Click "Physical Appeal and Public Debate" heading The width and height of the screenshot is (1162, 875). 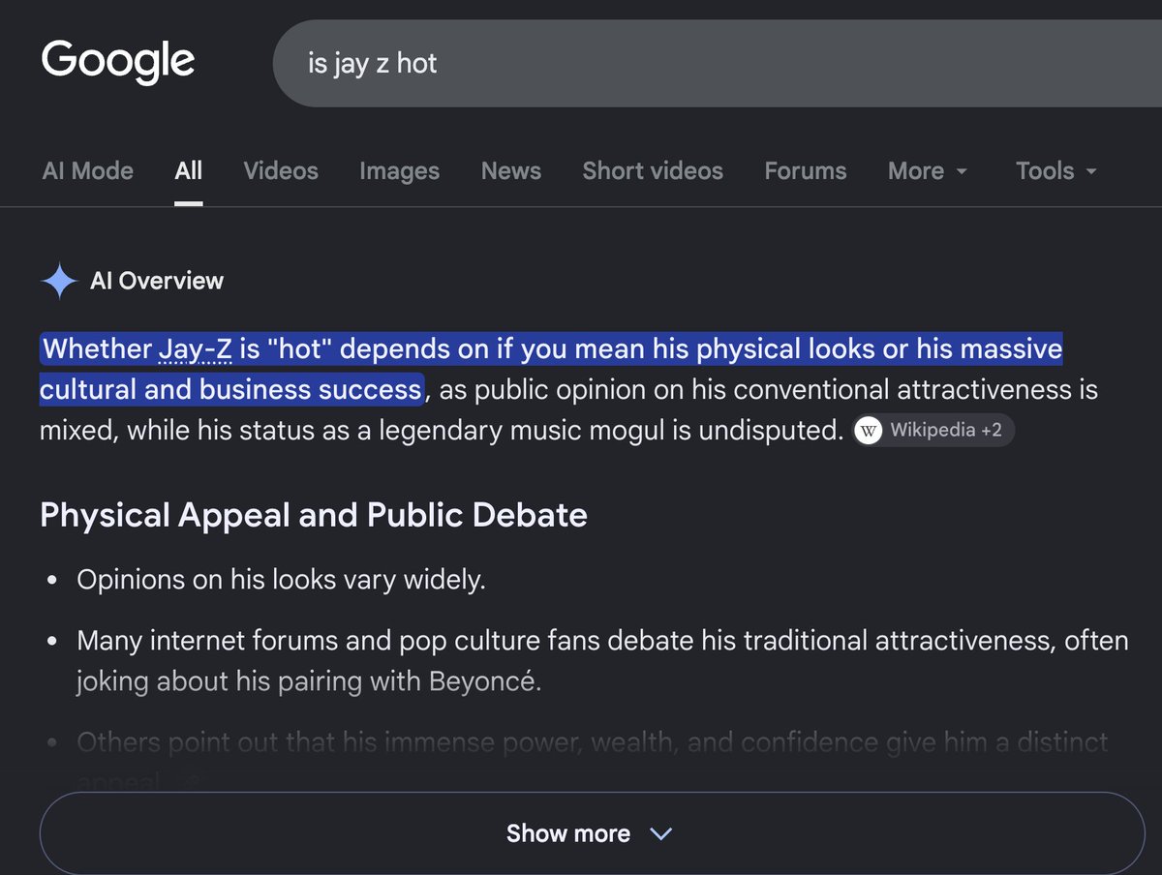(x=314, y=515)
